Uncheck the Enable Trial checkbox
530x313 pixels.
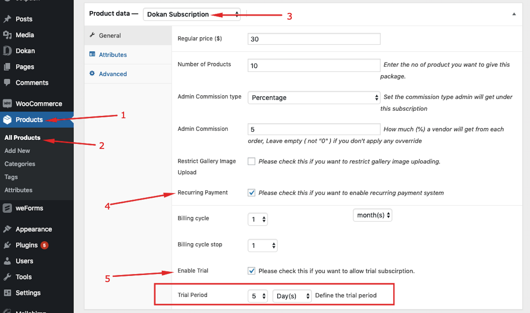point(252,271)
